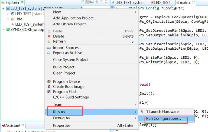Click the Program Flash icon
208x132 pixels.
tap(49, 92)
